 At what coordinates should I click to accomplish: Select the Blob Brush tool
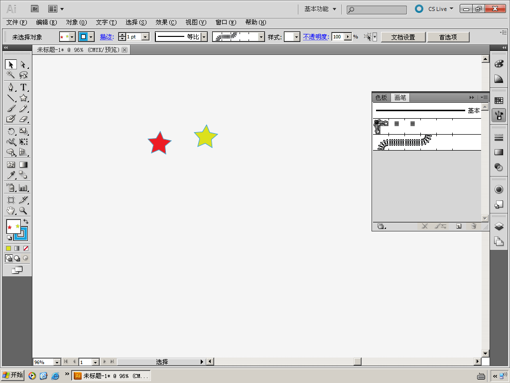[11, 119]
